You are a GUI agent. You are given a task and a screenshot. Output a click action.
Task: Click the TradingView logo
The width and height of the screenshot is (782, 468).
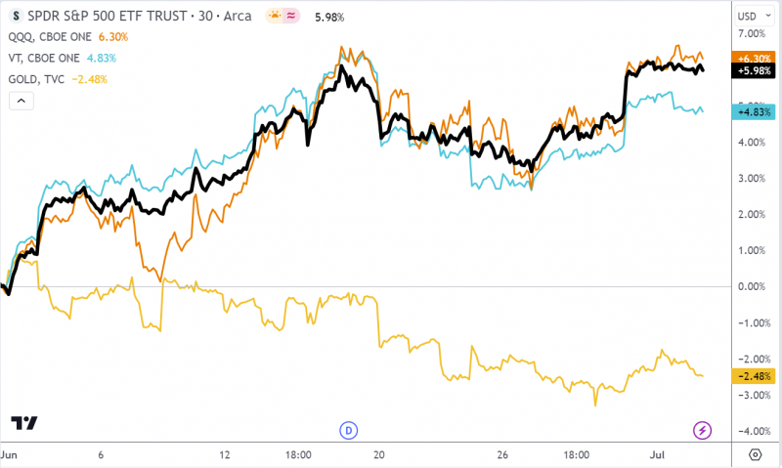[23, 423]
